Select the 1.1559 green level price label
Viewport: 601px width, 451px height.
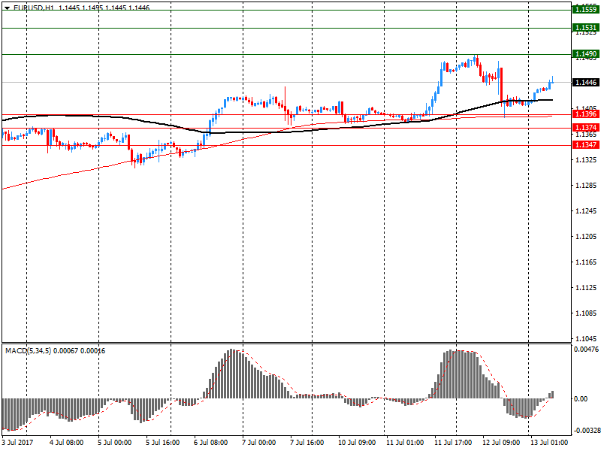[x=586, y=10]
